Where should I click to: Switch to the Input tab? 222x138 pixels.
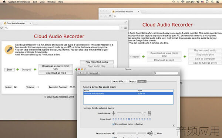click(142, 81)
